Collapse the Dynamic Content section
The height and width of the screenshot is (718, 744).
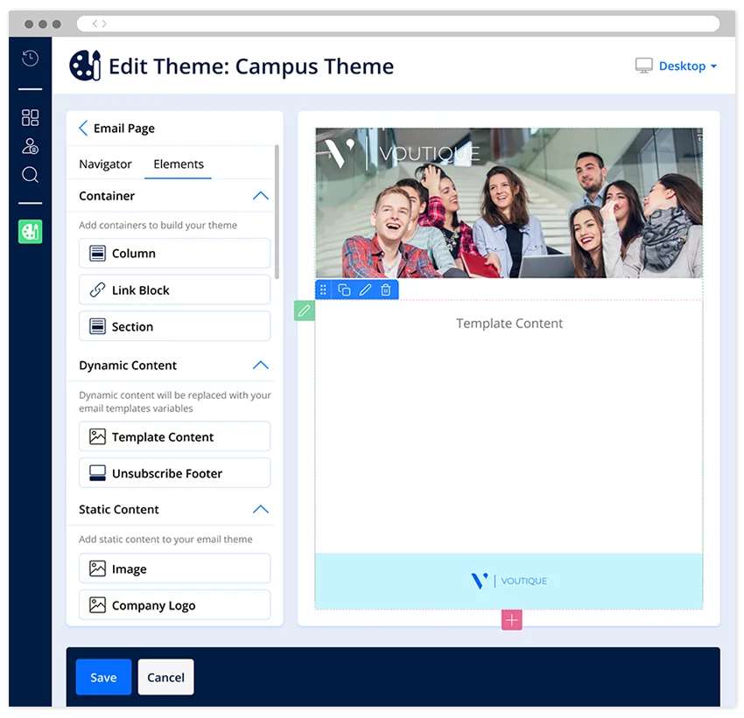tap(261, 365)
